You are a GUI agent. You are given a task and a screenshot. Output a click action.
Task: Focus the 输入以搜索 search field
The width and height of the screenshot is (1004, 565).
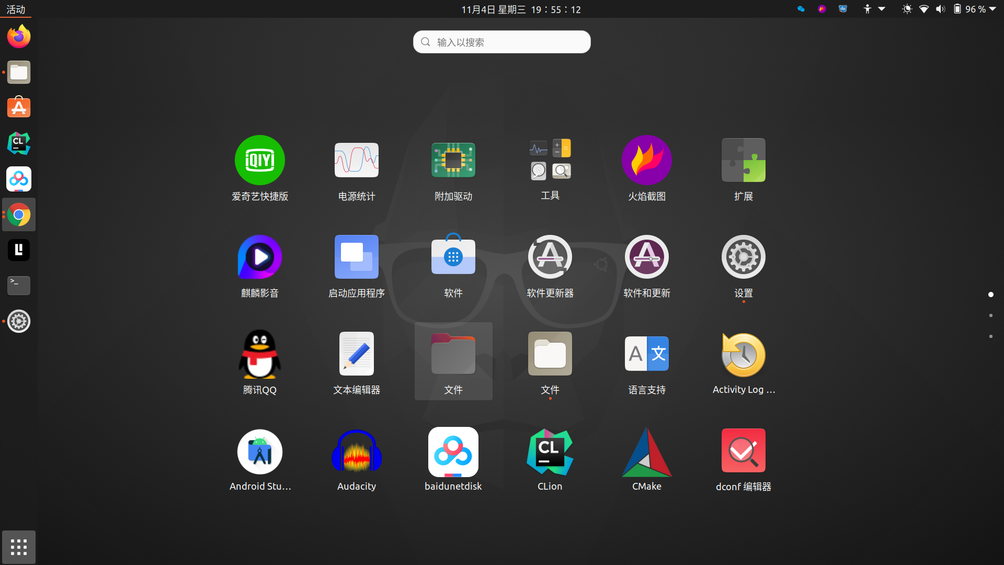(502, 42)
